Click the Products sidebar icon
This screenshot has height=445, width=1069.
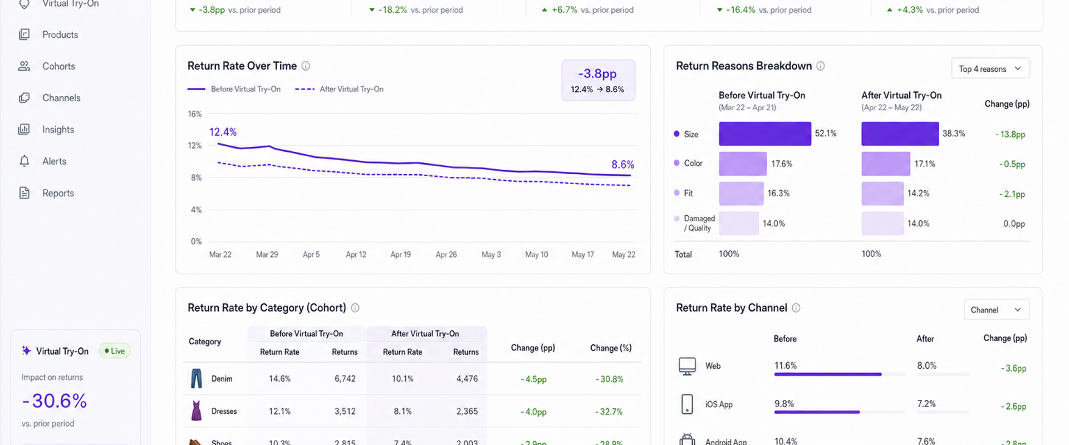pos(24,34)
